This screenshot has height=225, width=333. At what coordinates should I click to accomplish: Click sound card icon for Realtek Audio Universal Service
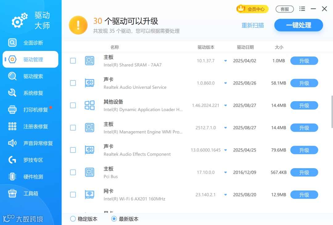90,83
